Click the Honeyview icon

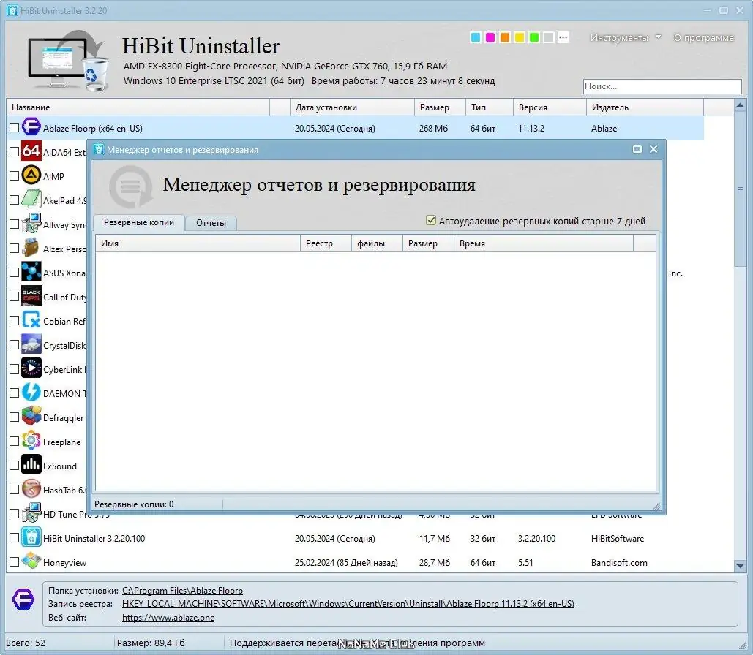click(31, 561)
